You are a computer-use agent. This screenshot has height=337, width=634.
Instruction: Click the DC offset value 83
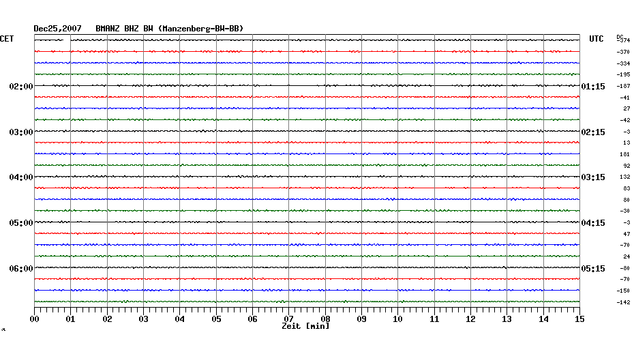point(627,188)
